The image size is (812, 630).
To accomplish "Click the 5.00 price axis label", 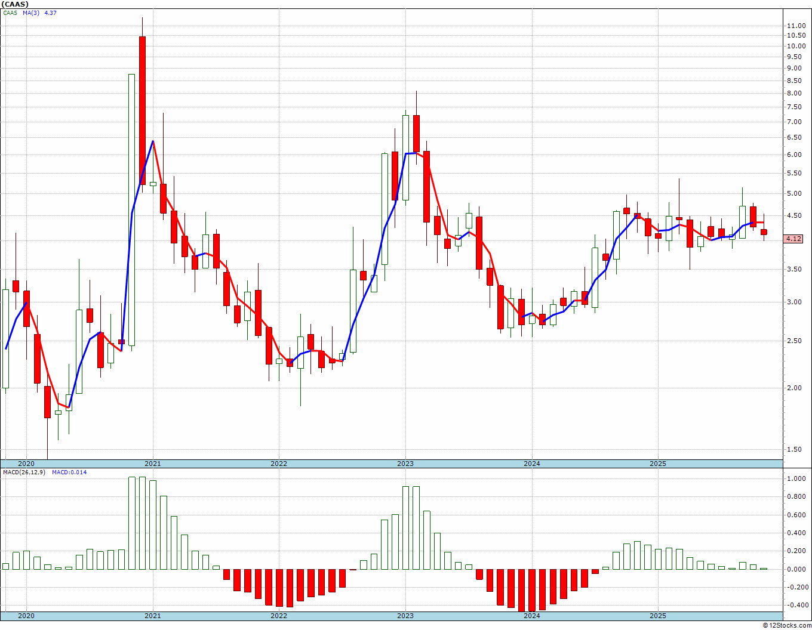I will click(795, 193).
